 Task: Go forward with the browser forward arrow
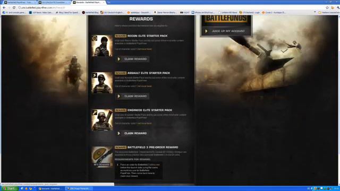pyautogui.click(x=9, y=7)
